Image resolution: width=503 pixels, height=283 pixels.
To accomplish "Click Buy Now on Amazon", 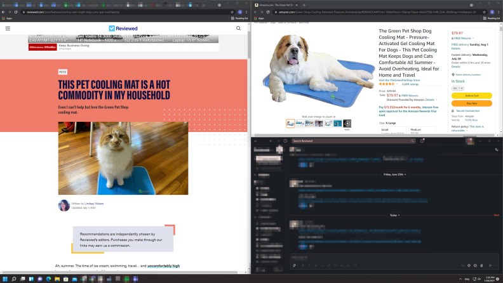I will tap(471, 103).
